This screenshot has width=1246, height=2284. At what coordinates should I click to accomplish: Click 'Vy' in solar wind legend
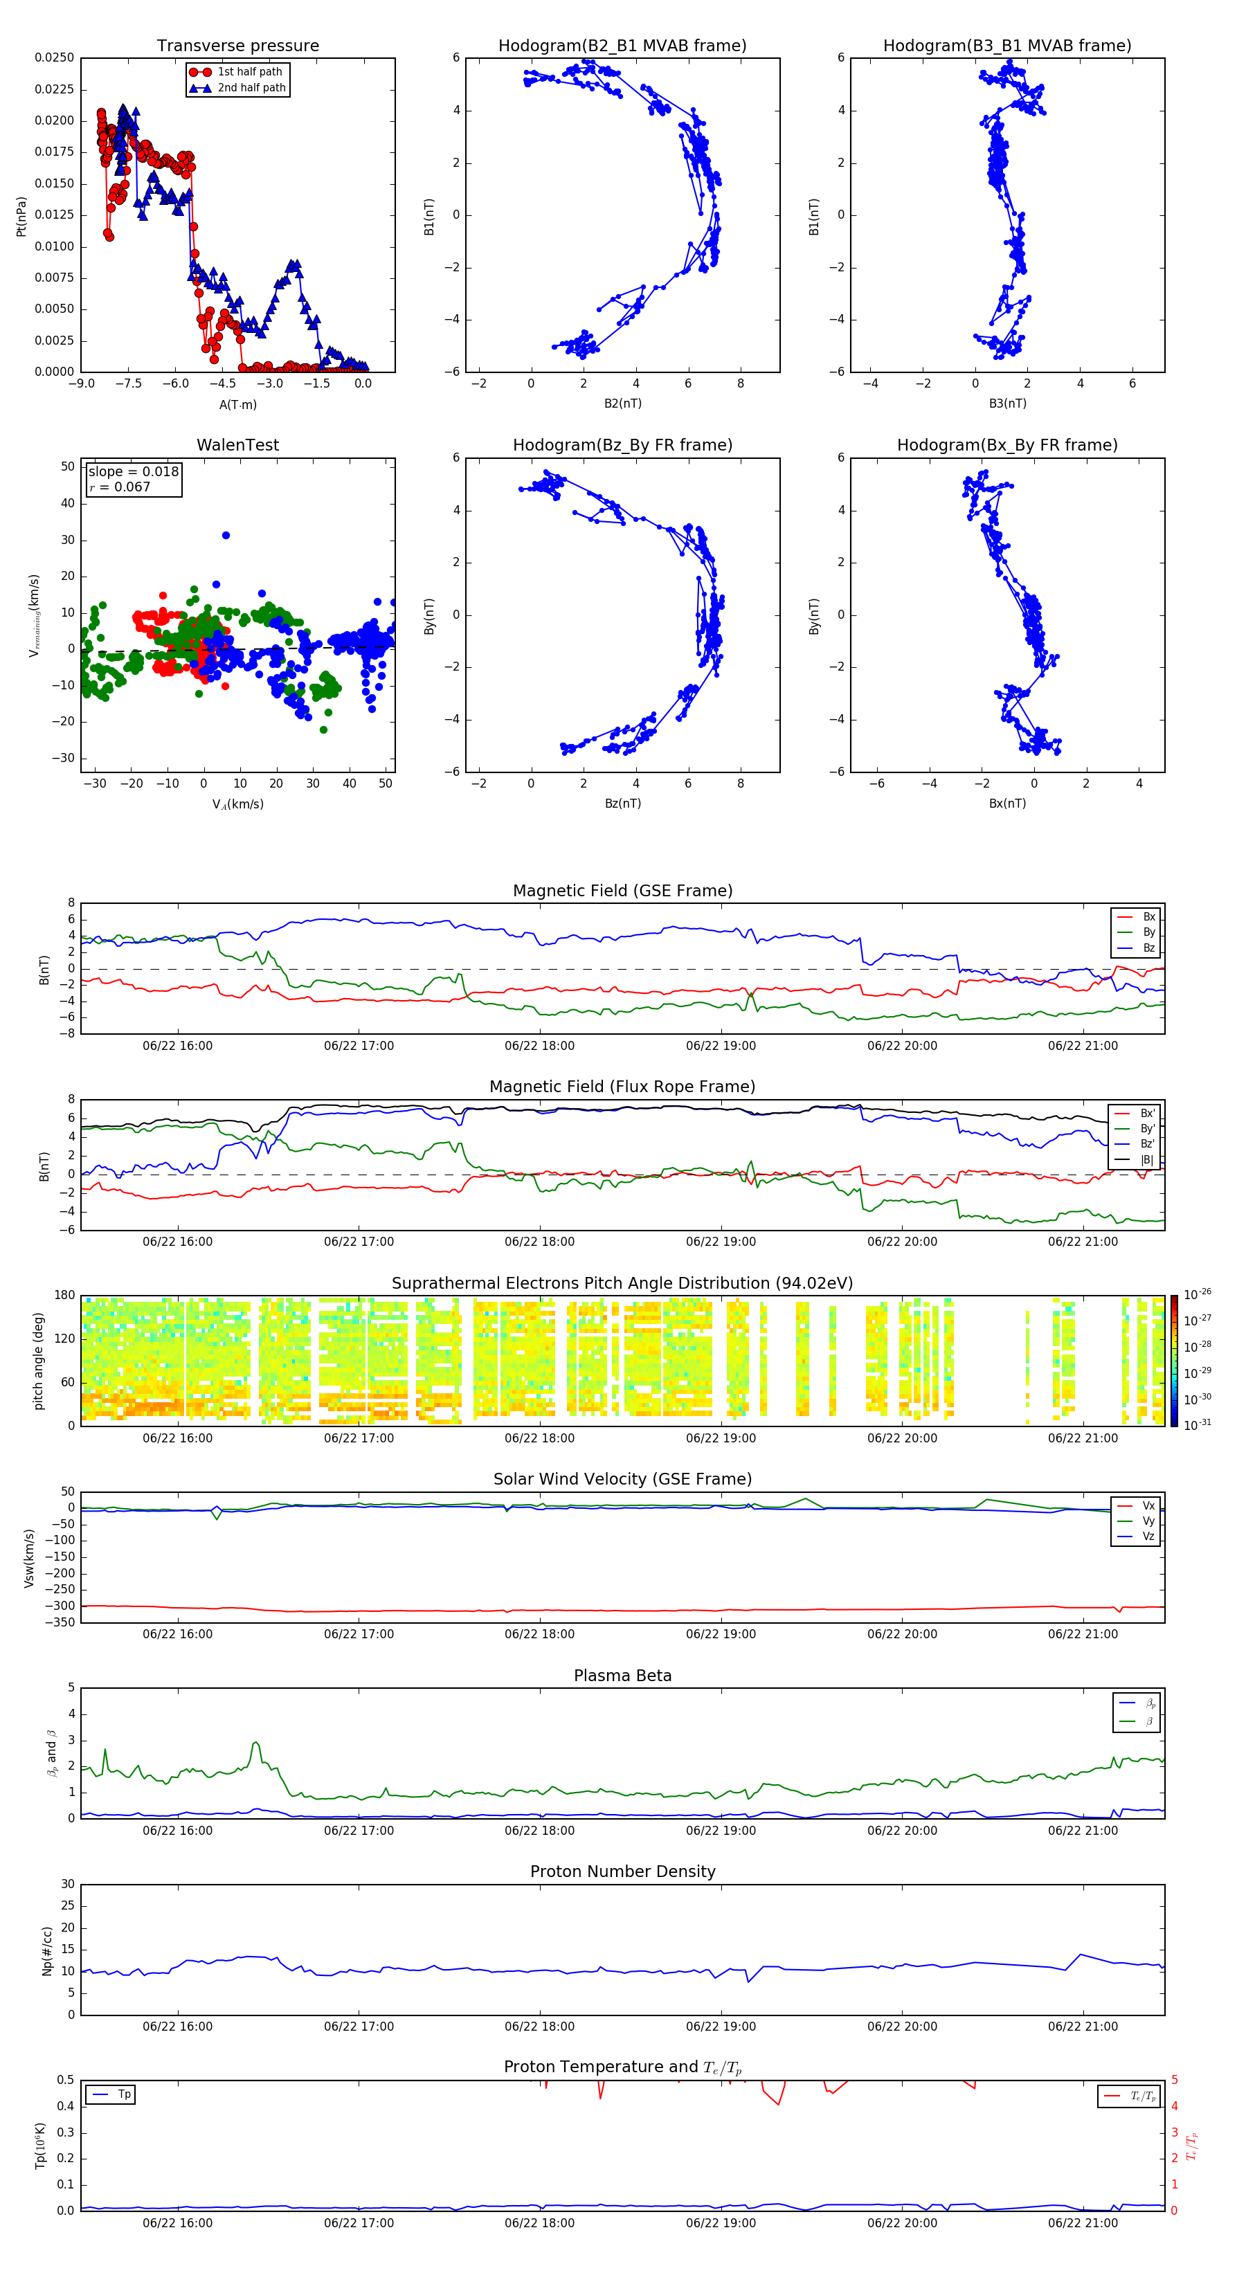(1148, 1521)
